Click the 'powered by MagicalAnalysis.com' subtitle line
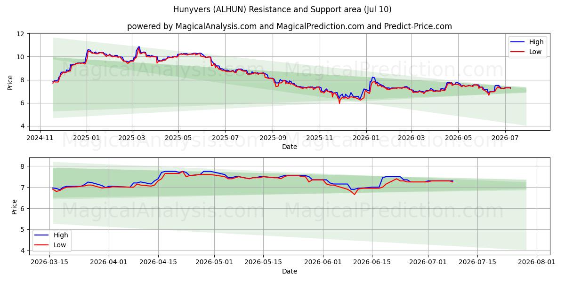 click(x=290, y=26)
